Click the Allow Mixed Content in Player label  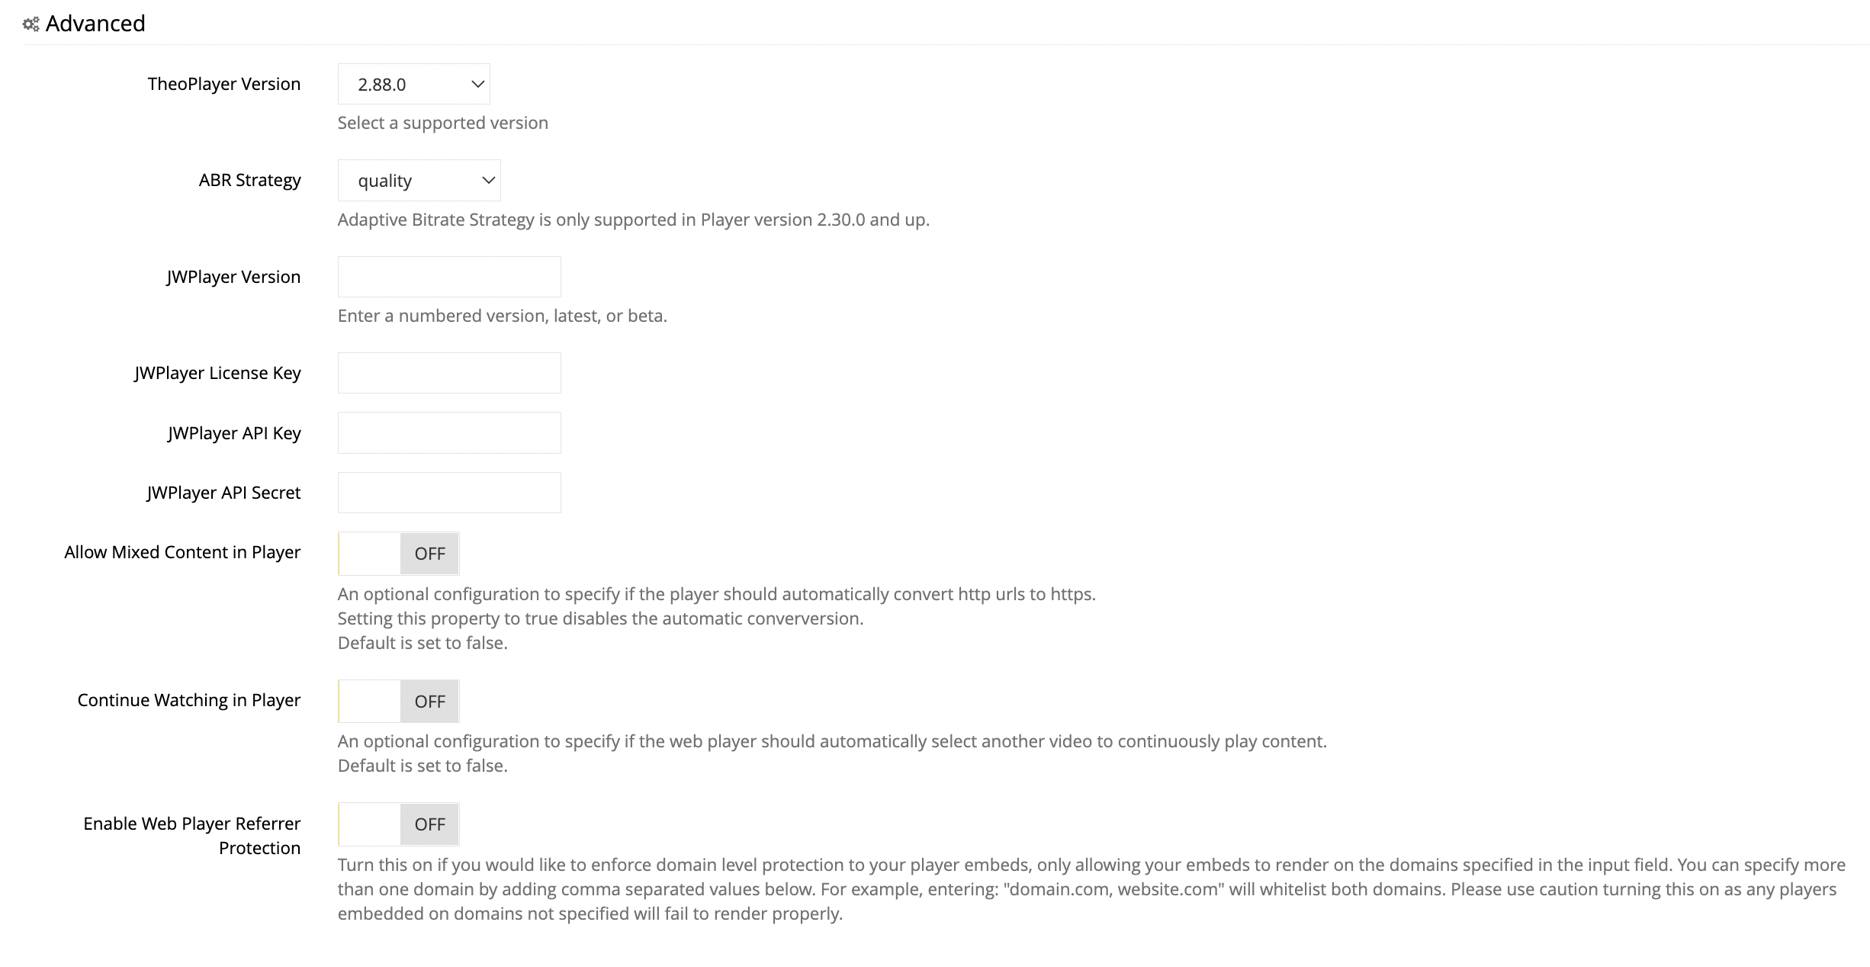click(x=182, y=552)
